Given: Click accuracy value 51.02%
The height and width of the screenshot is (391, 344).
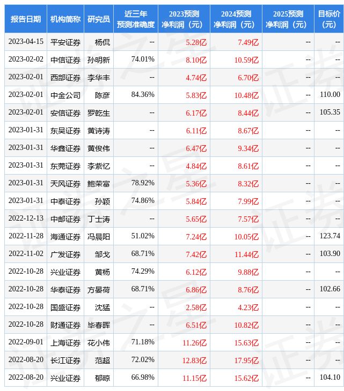Looking at the screenshot, I should (x=143, y=236).
